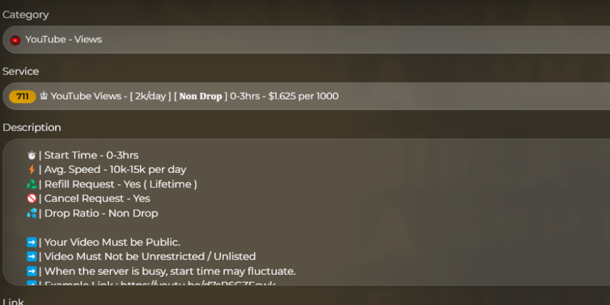Click the 711 service ID badge
The height and width of the screenshot is (305, 610).
pos(22,96)
